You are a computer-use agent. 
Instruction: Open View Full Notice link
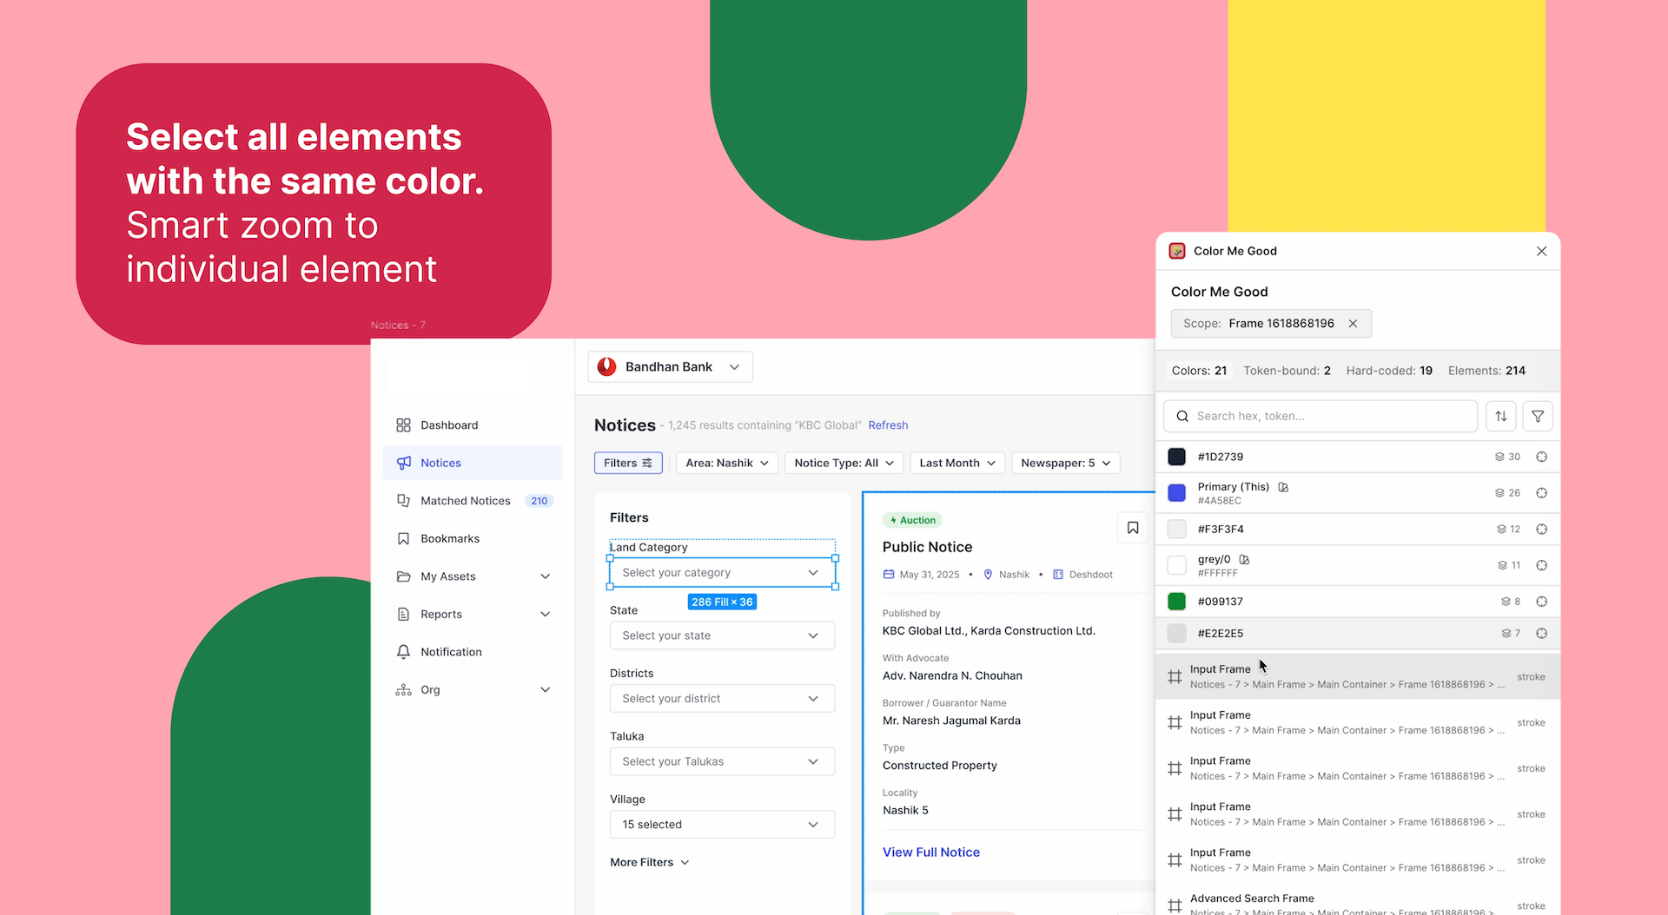(931, 852)
